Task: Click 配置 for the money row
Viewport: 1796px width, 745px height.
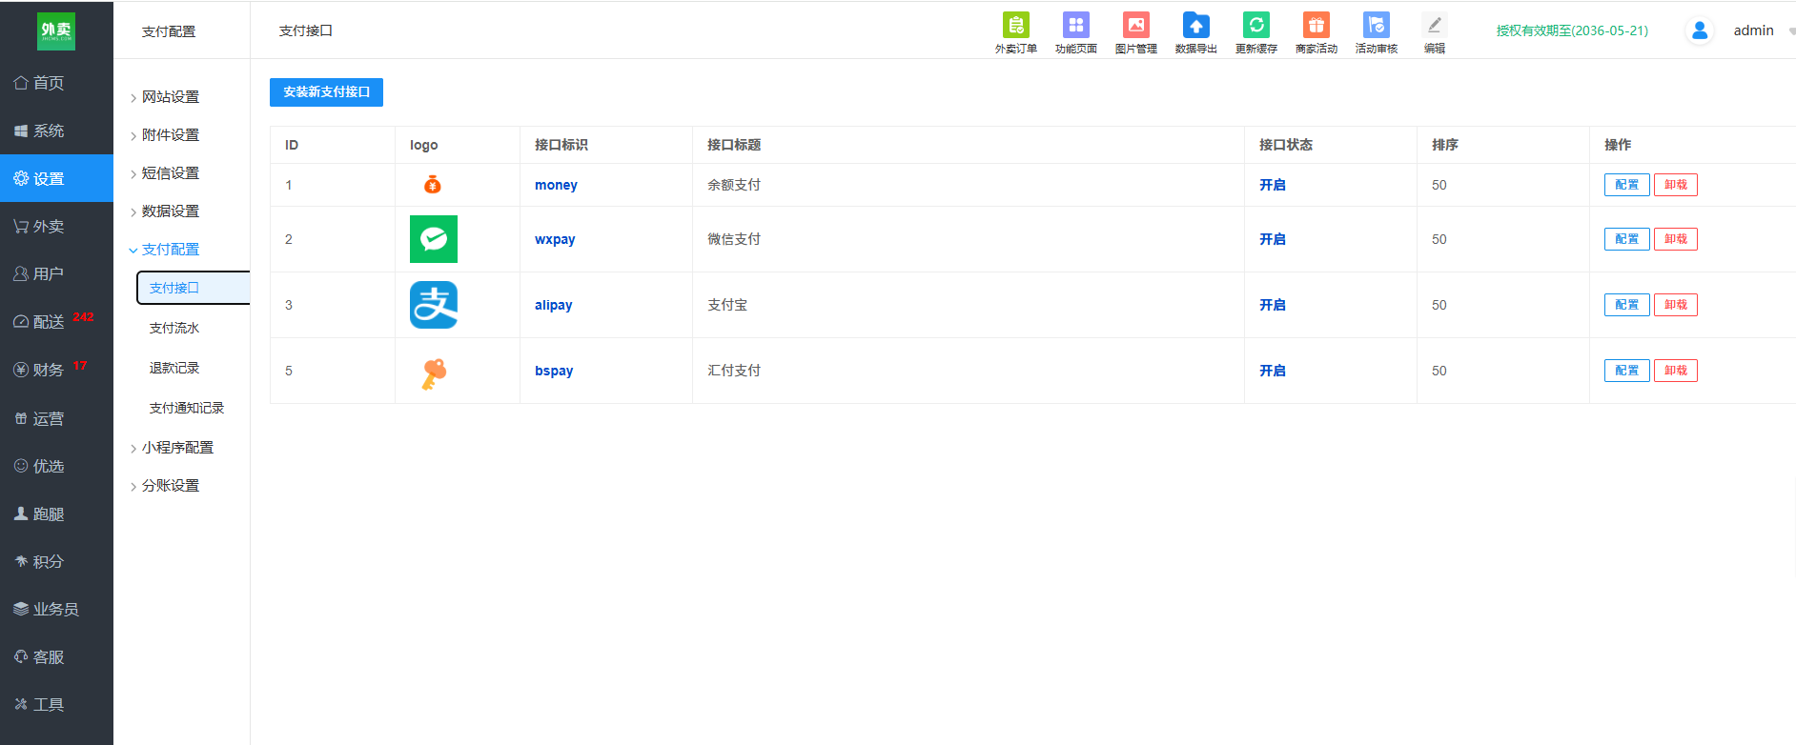Action: tap(1626, 185)
